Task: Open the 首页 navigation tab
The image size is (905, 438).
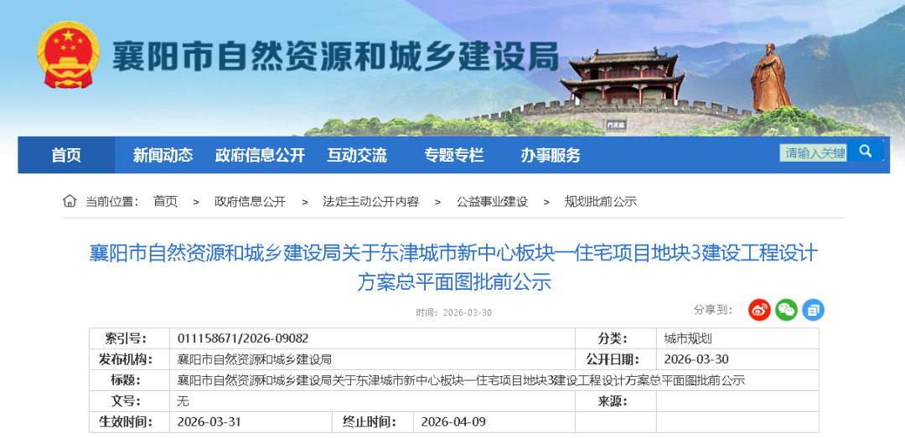Action: tap(66, 155)
